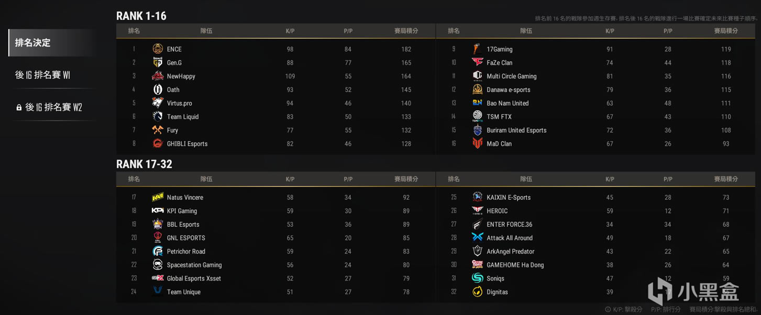Click the ENCE team logo
This screenshot has width=761, height=315.
tap(158, 49)
